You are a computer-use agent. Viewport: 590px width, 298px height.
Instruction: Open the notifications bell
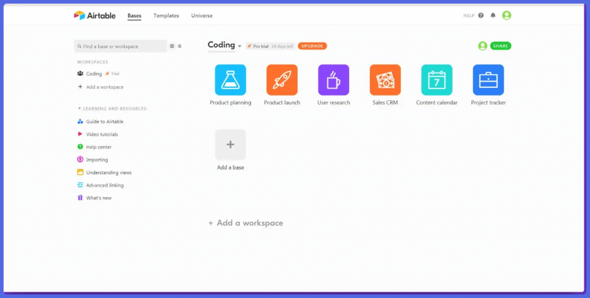click(493, 16)
